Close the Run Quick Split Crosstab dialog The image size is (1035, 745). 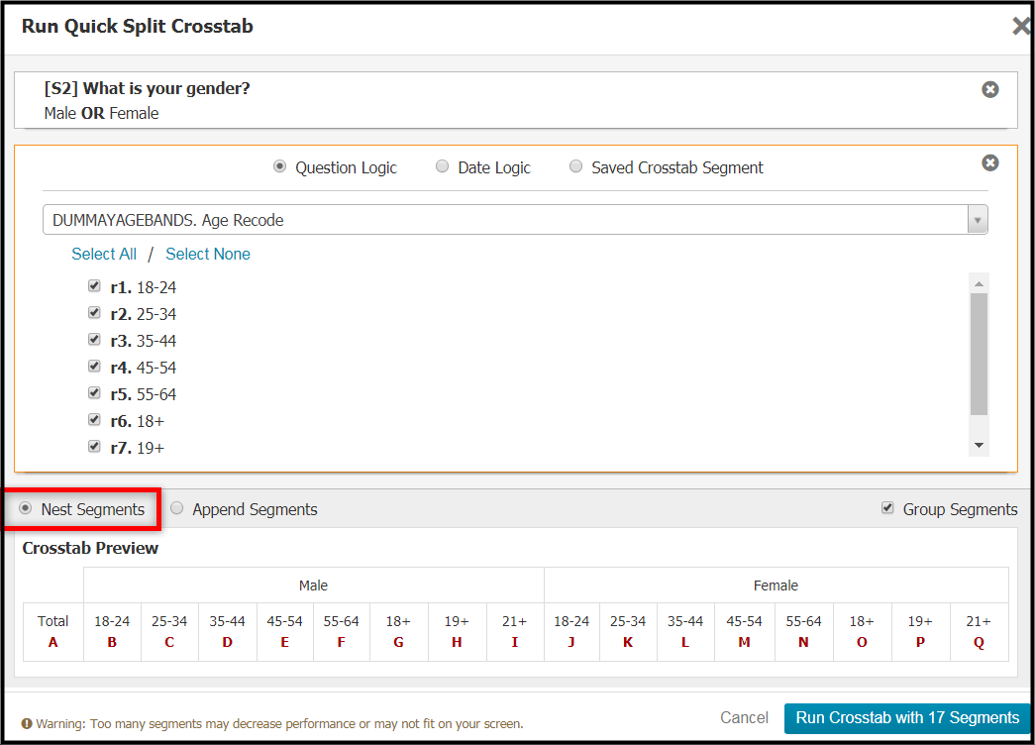tap(1021, 27)
